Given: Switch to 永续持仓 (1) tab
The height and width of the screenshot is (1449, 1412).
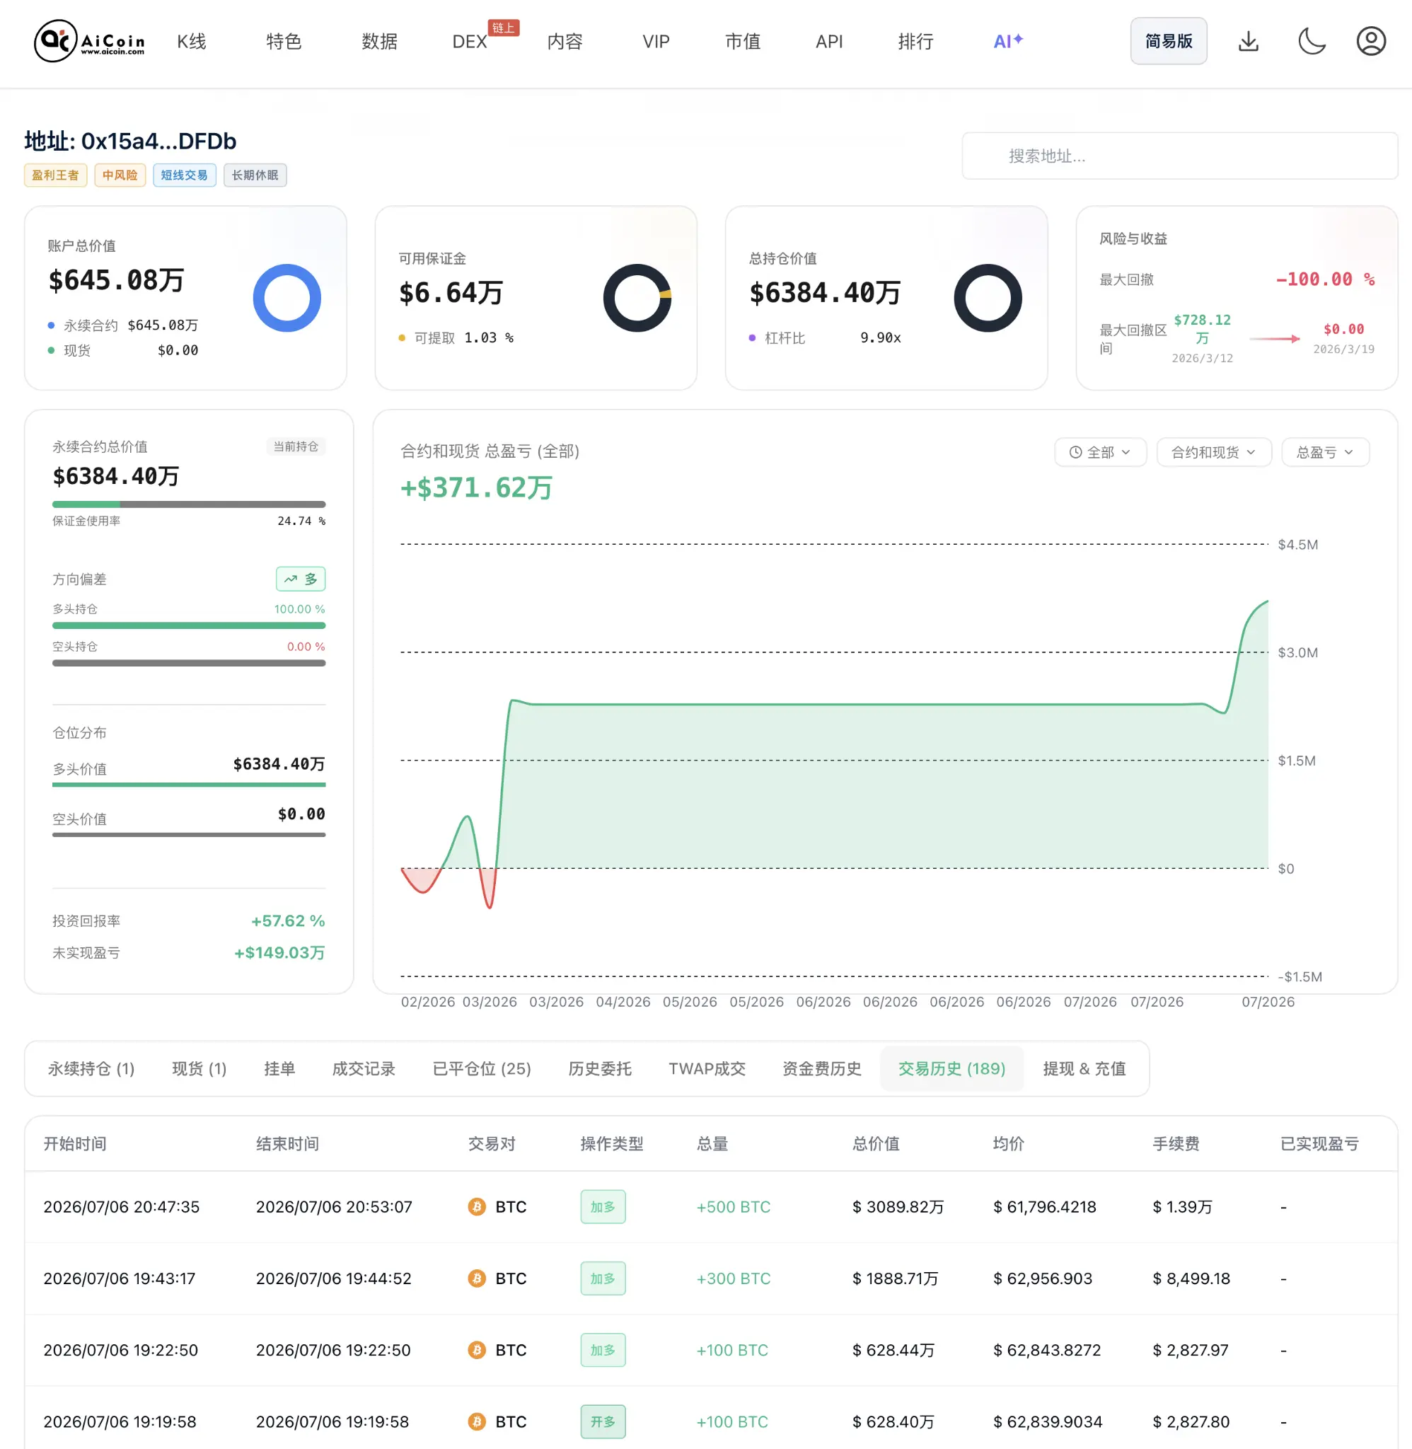Looking at the screenshot, I should coord(91,1068).
